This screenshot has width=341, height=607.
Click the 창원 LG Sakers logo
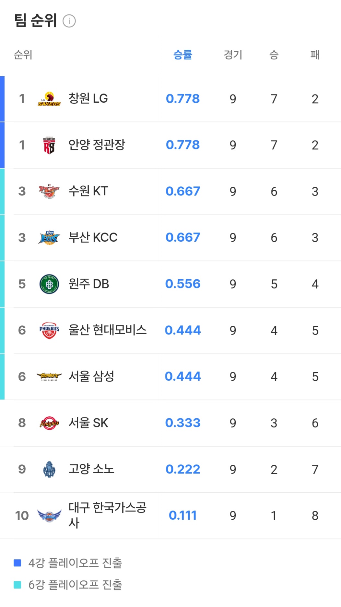(x=49, y=99)
